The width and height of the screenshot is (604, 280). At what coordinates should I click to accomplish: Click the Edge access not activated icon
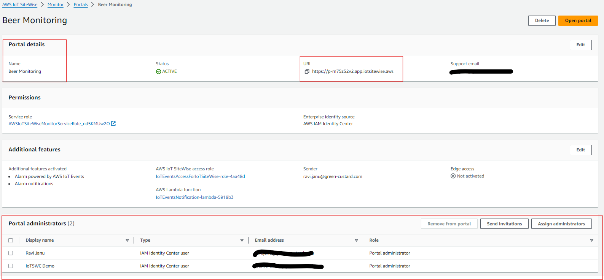coord(453,176)
